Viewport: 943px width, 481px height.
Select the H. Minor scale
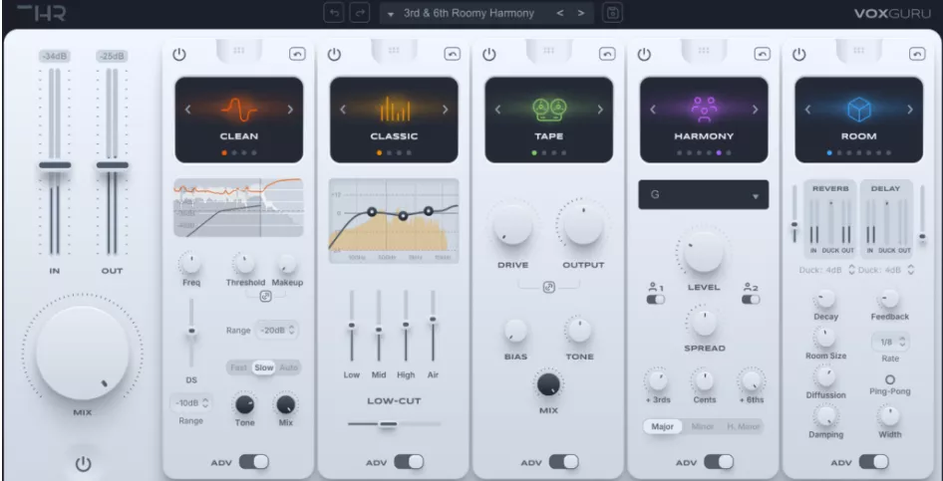pyautogui.click(x=744, y=426)
